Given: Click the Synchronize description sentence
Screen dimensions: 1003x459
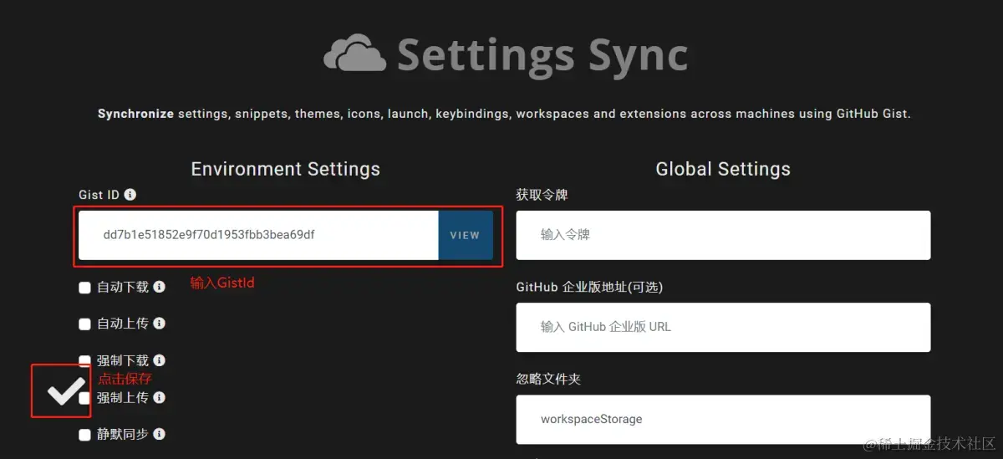Looking at the screenshot, I should tap(504, 114).
